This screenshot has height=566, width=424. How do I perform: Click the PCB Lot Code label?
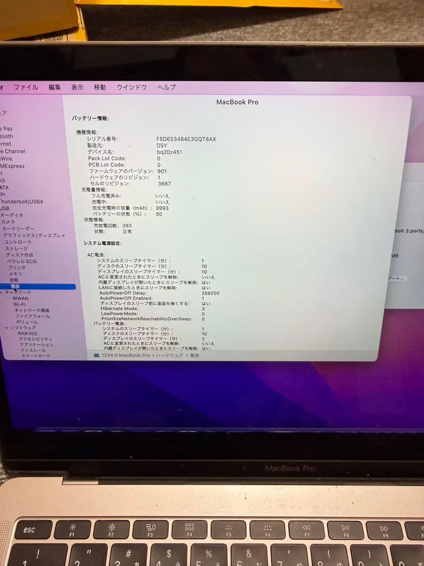[x=107, y=165]
